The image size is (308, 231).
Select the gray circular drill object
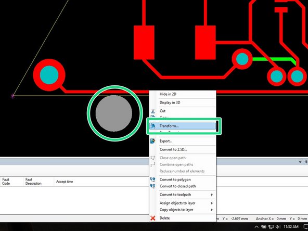click(x=114, y=113)
